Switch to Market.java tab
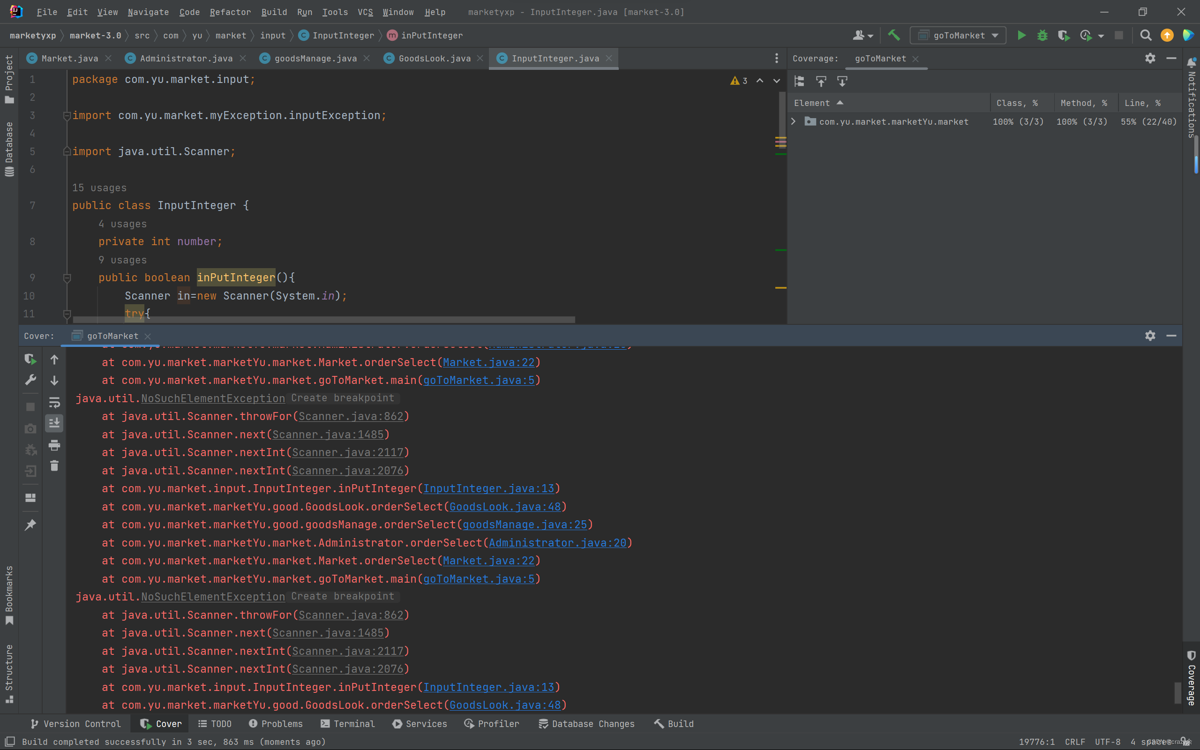 pyautogui.click(x=69, y=59)
